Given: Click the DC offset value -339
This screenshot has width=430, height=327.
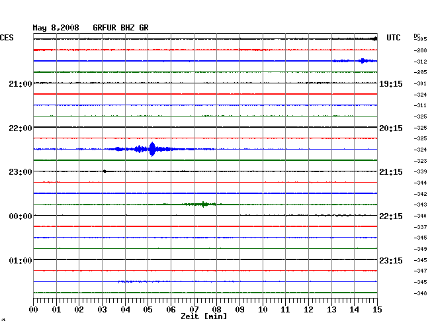Looking at the screenshot, I should coord(420,171).
